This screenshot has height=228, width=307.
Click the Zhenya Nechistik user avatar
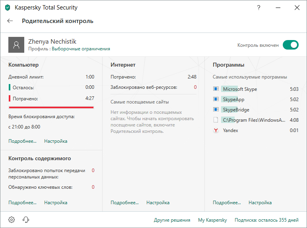click(16, 45)
